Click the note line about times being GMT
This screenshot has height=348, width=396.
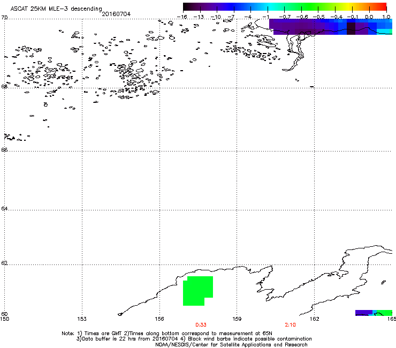pyautogui.click(x=167, y=334)
